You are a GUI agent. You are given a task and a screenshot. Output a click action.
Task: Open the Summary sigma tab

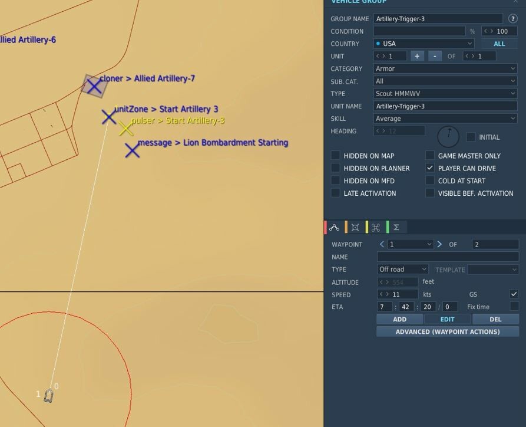click(x=396, y=228)
